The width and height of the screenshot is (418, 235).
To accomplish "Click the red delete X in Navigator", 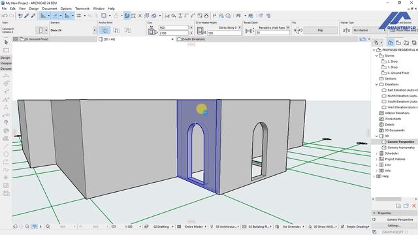I will point(413,206).
